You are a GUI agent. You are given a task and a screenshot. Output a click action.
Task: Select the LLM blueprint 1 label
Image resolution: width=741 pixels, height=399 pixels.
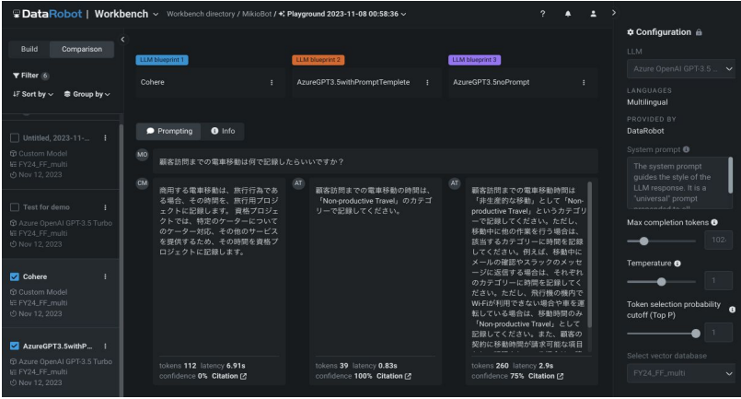[162, 60]
